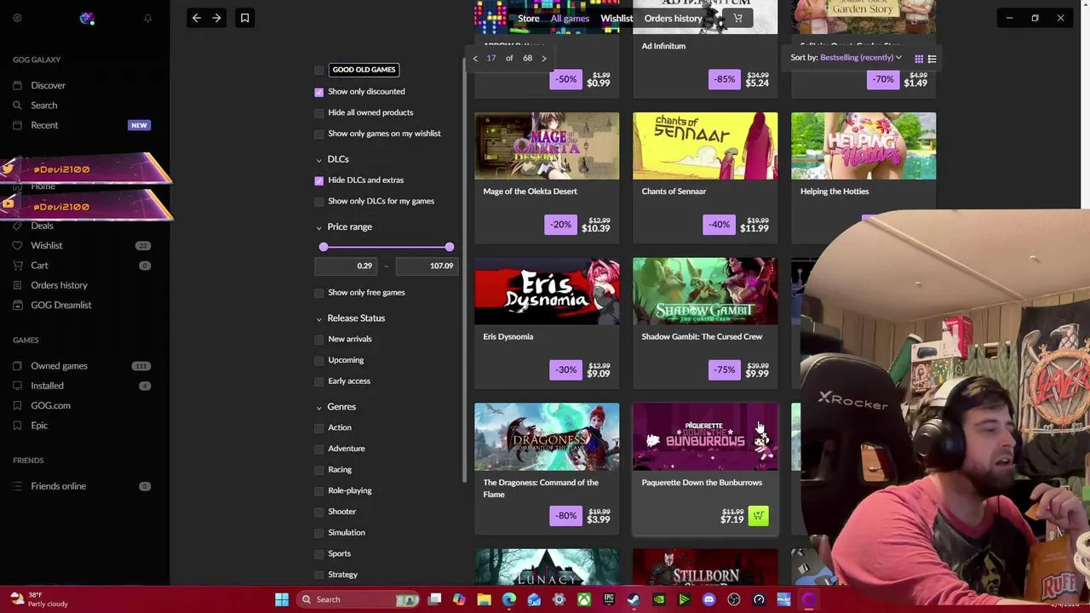Open GOG Dreamlist in the sidebar
Viewport: 1090px width, 613px height.
(60, 305)
